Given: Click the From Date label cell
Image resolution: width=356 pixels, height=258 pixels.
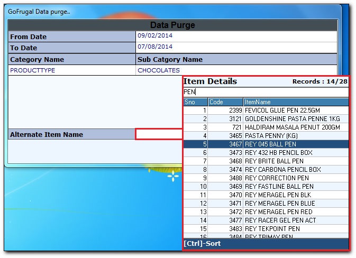Looking at the screenshot, I should point(72,36).
